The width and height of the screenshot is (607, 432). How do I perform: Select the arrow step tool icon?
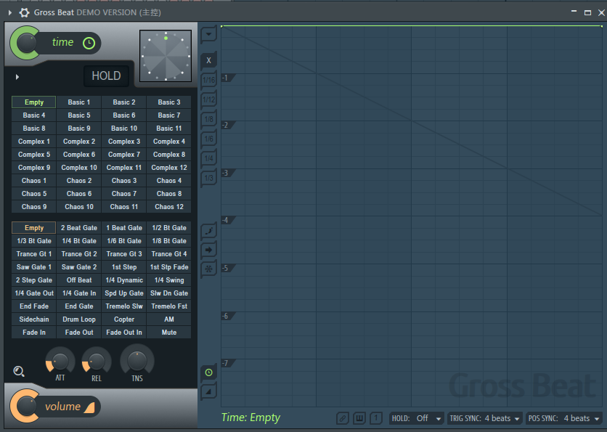tap(208, 249)
